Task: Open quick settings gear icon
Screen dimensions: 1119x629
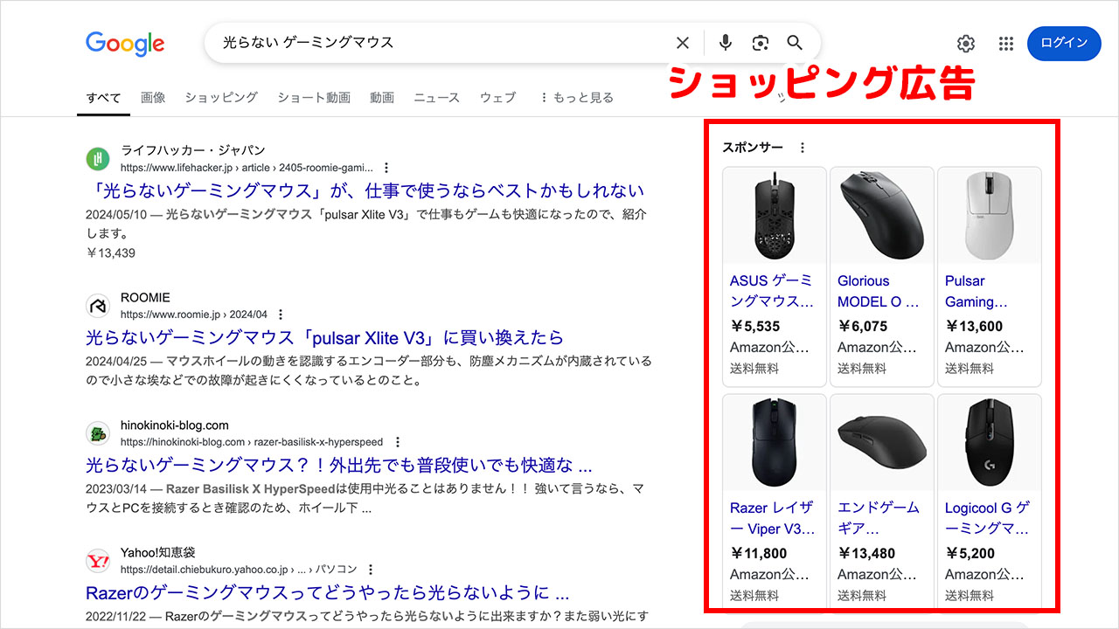Action: click(x=966, y=44)
